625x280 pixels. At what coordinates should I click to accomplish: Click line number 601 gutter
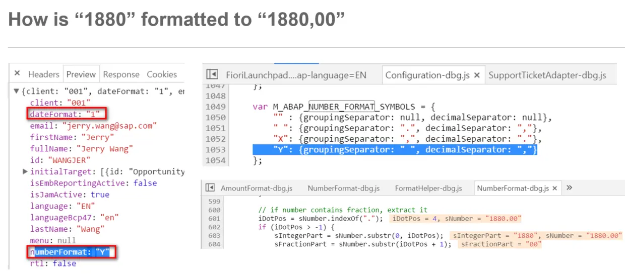coord(214,219)
